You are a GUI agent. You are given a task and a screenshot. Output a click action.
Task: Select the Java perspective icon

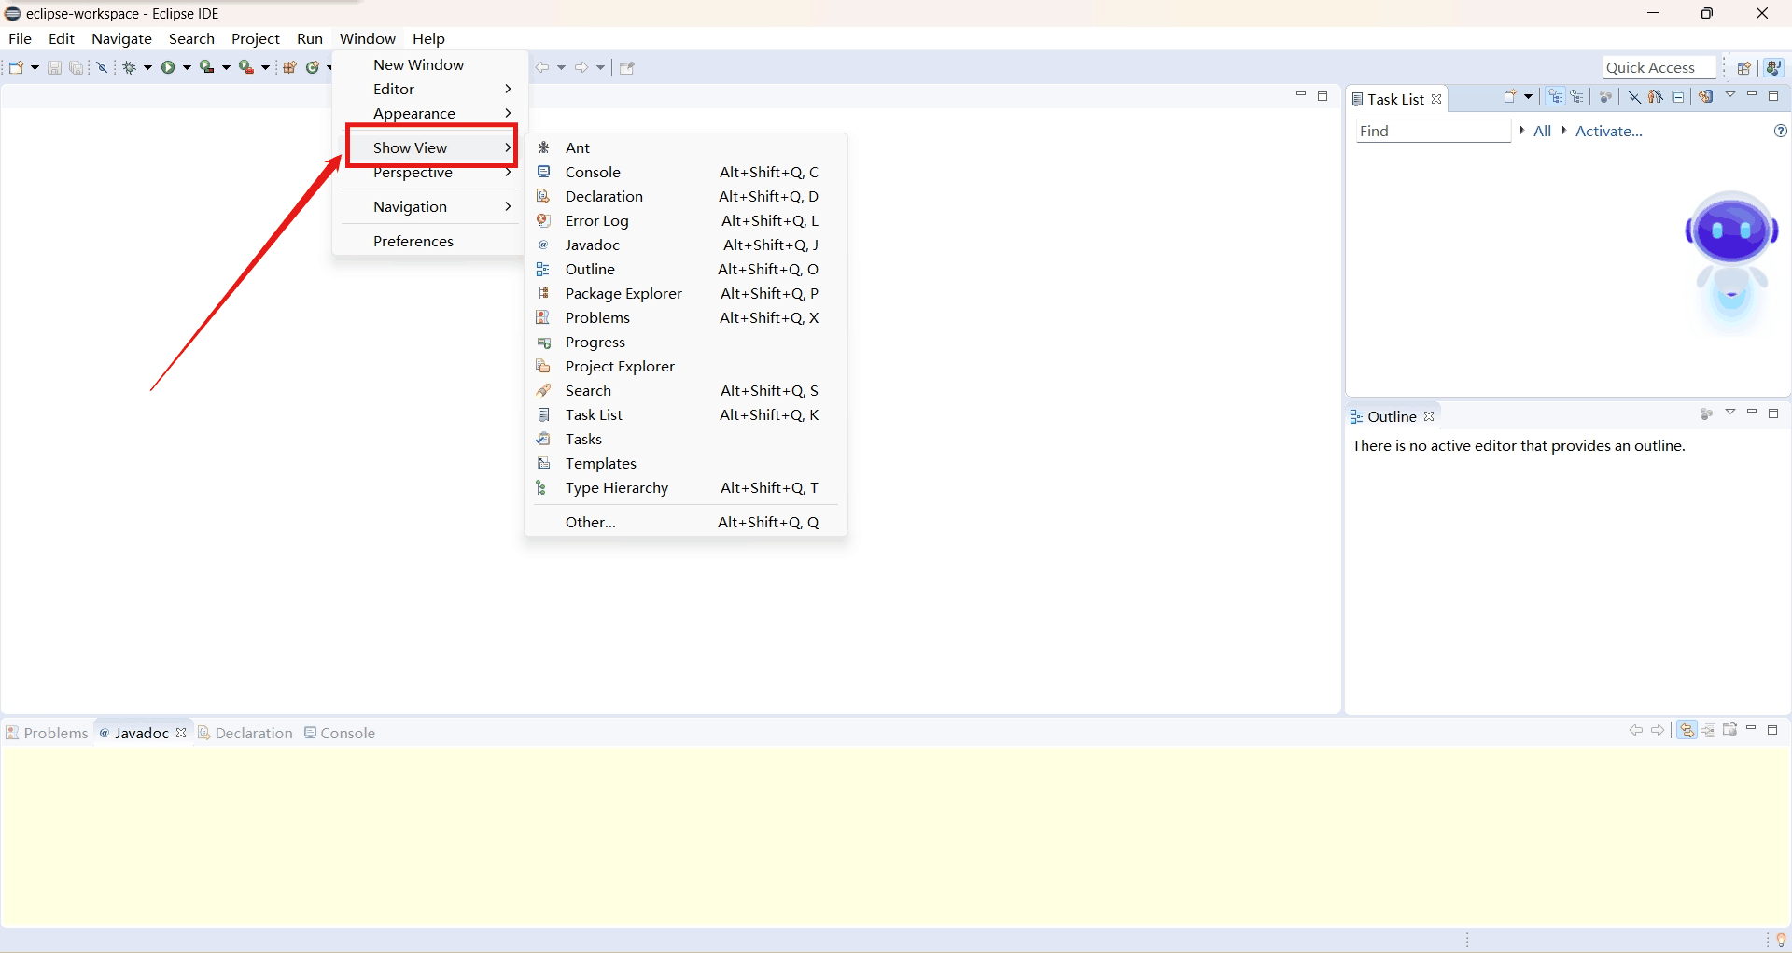tap(1773, 67)
